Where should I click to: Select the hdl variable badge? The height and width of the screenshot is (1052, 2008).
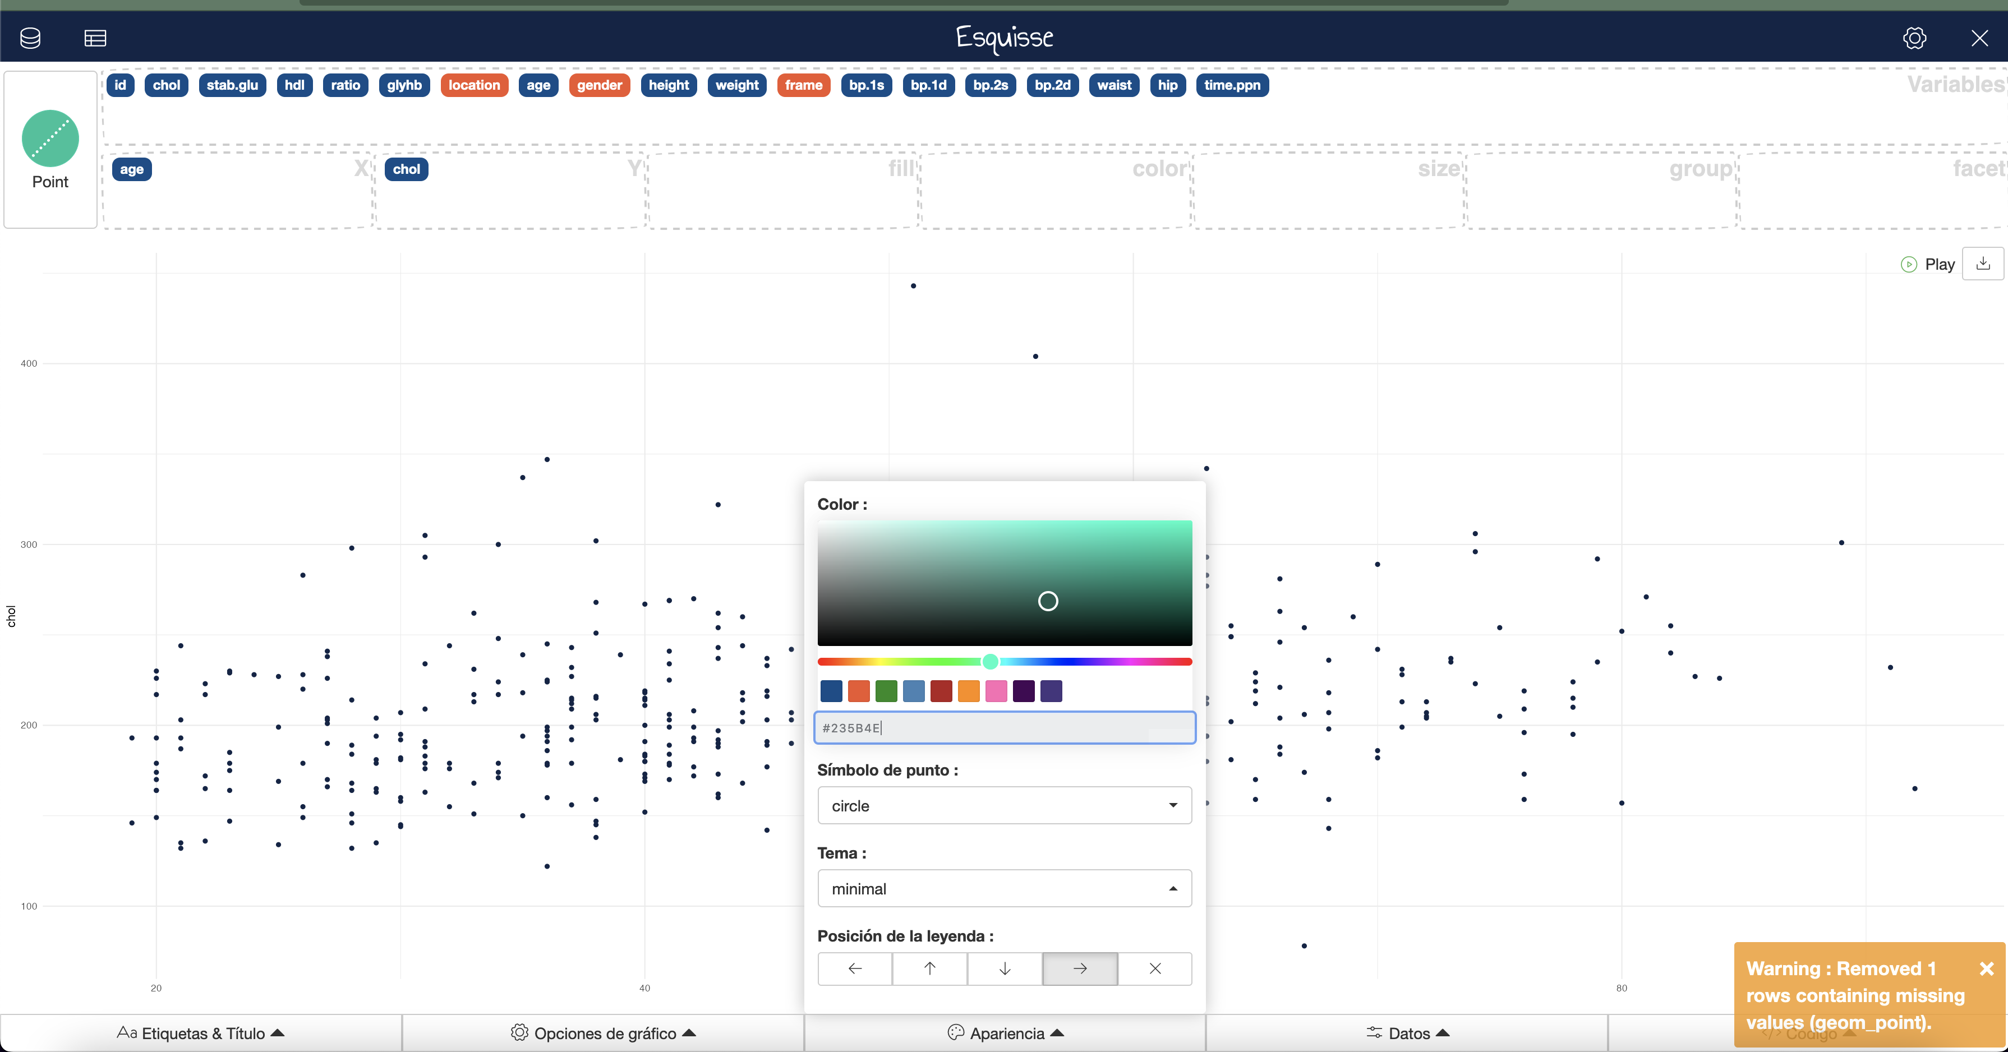(x=294, y=85)
